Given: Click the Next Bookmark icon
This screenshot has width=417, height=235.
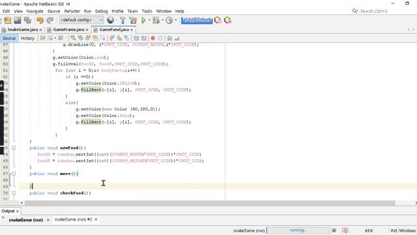Looking at the screenshot, I should click(x=119, y=39).
